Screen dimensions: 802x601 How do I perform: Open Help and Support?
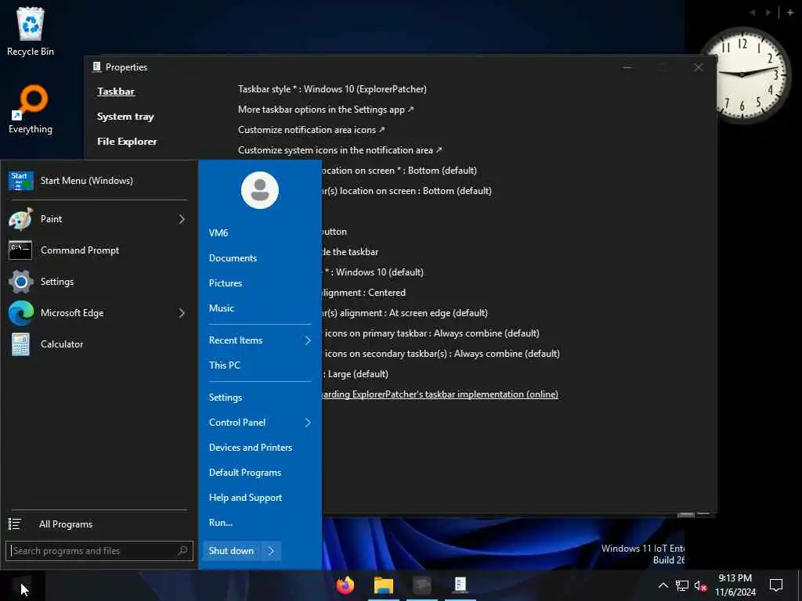coord(245,497)
